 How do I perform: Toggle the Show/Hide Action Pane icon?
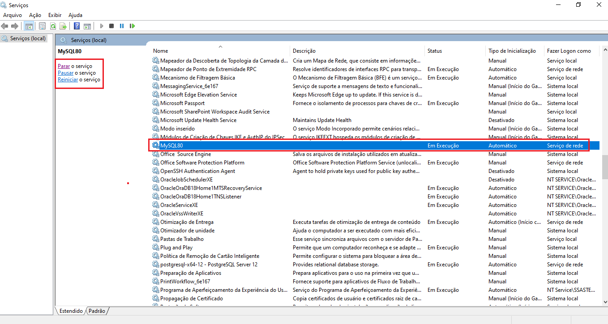coord(87,26)
